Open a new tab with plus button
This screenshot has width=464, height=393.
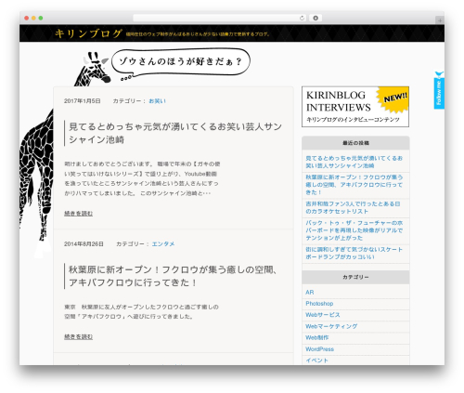tap(440, 20)
